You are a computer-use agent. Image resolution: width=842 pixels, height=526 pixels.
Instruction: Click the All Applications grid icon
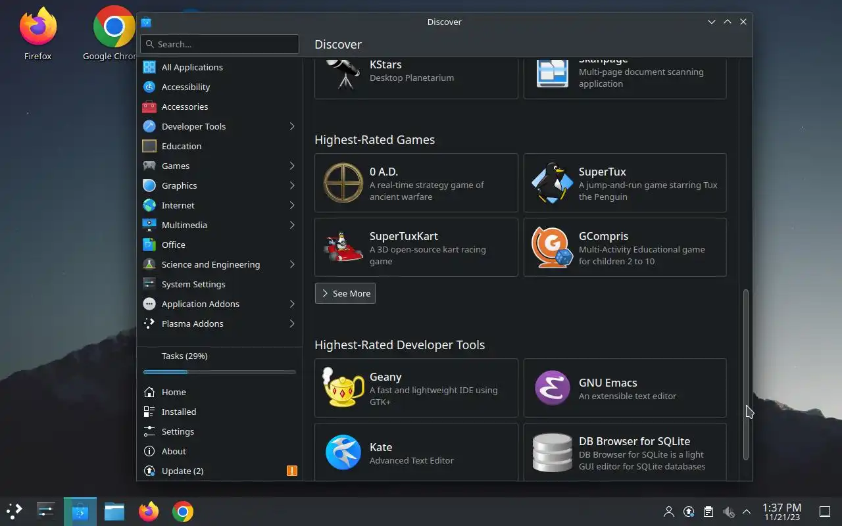(149, 67)
